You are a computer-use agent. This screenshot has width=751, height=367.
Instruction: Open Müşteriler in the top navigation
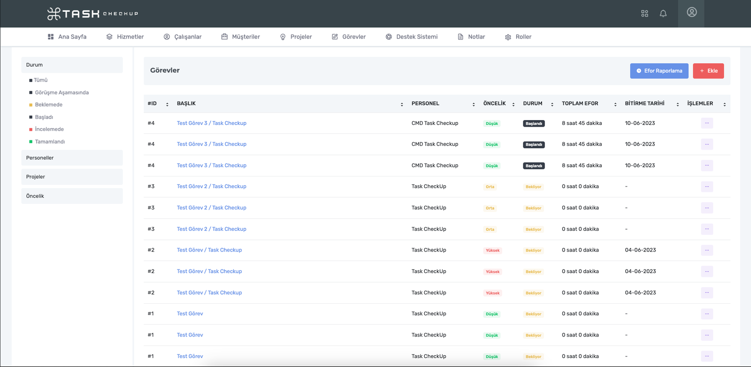pyautogui.click(x=241, y=37)
